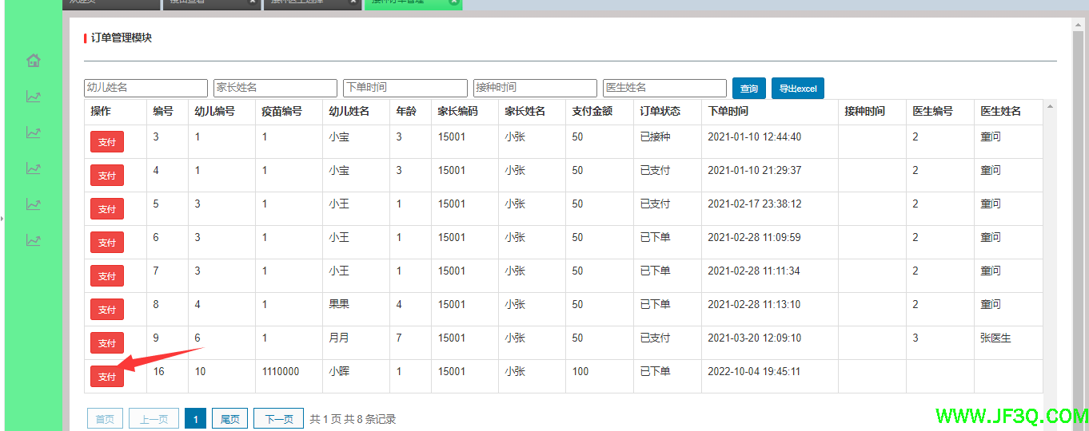The image size is (1089, 431).
Task: Select the 接种时间 filter field
Action: point(534,88)
